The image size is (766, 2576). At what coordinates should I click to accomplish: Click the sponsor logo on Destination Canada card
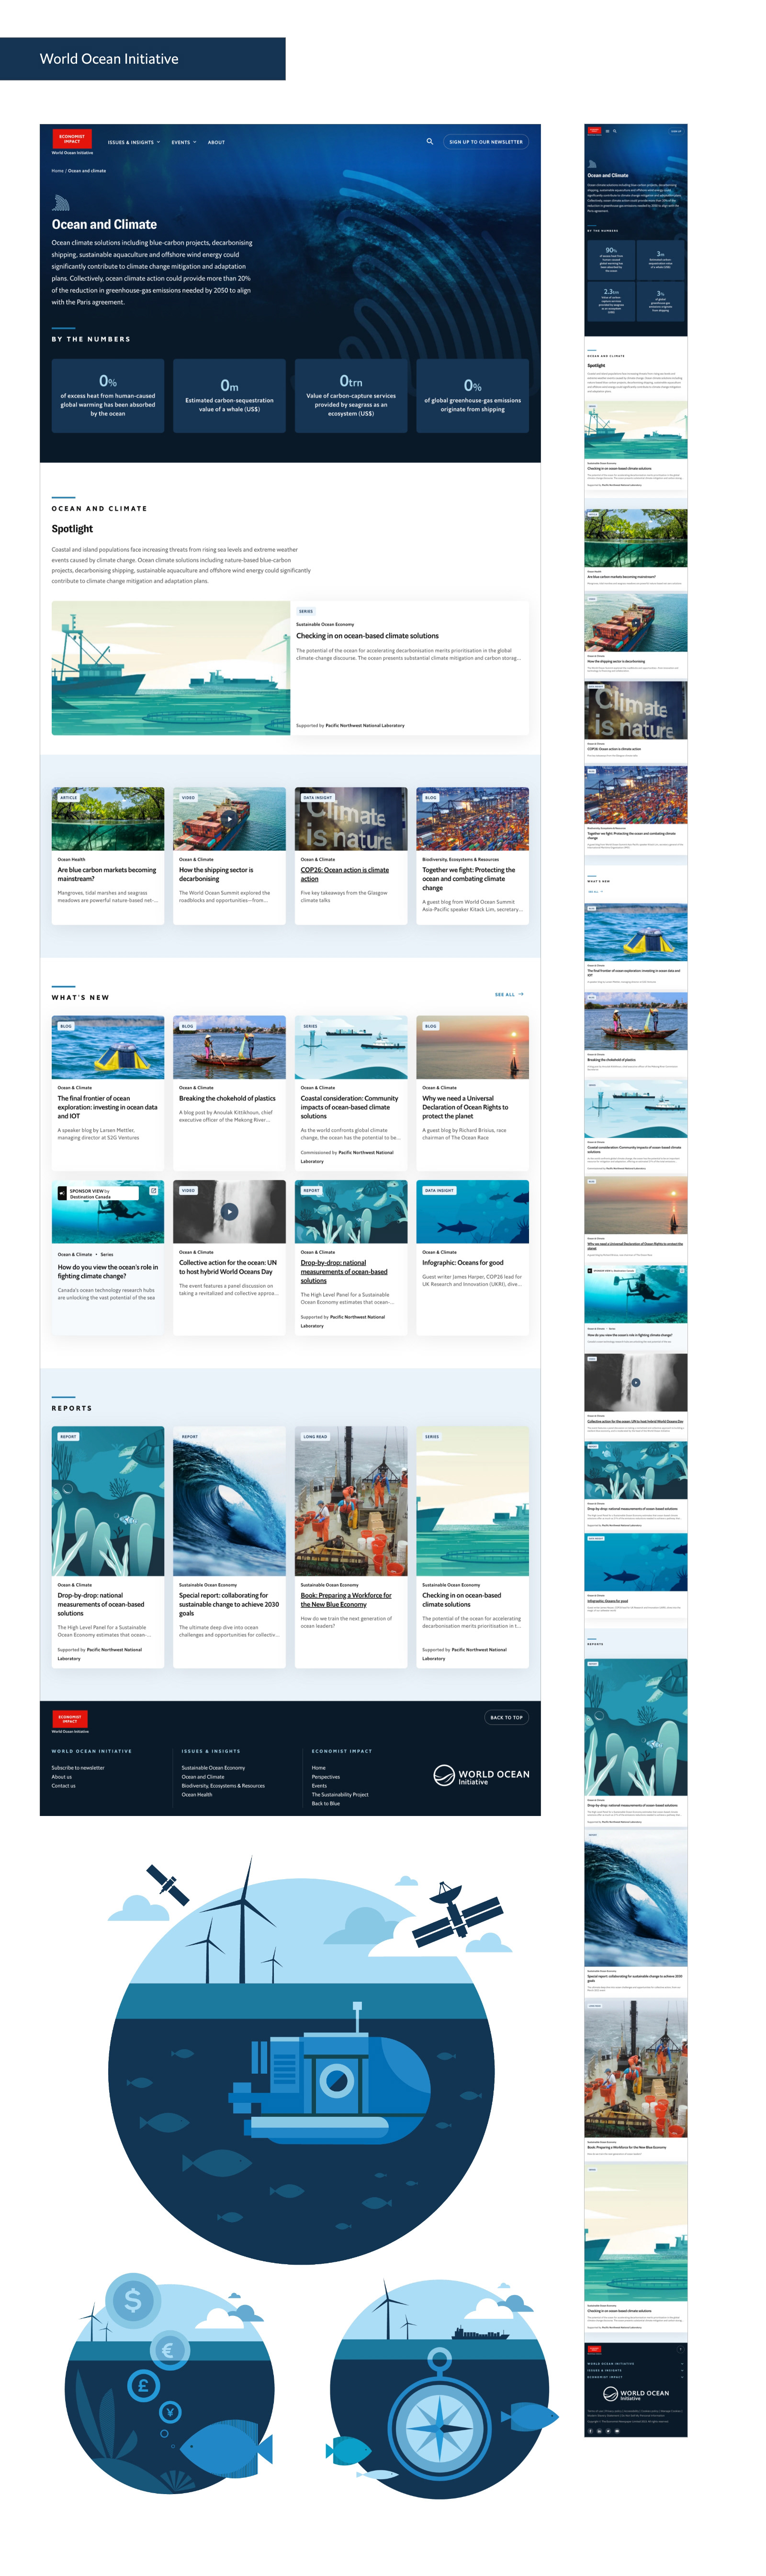[62, 1192]
